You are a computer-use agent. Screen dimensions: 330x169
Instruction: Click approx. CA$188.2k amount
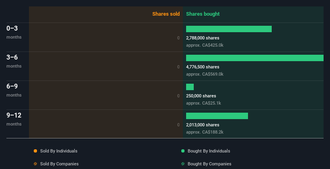205,132
